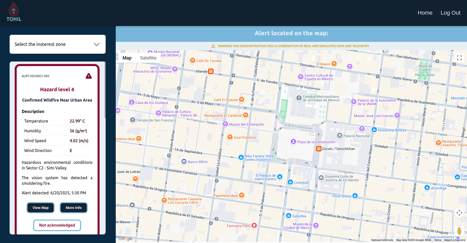Open the map camera controls
This screenshot has width=467, height=243.
[x=459, y=213]
